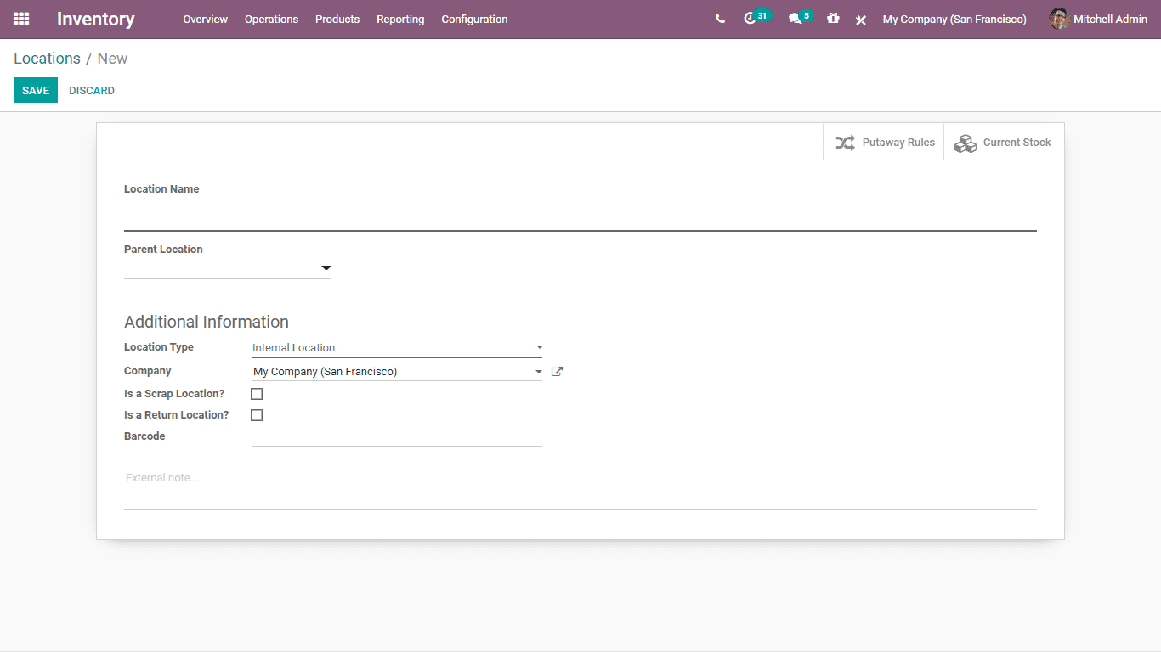Go back to the Locations breadcrumb
This screenshot has height=652, width=1161.
(x=47, y=59)
